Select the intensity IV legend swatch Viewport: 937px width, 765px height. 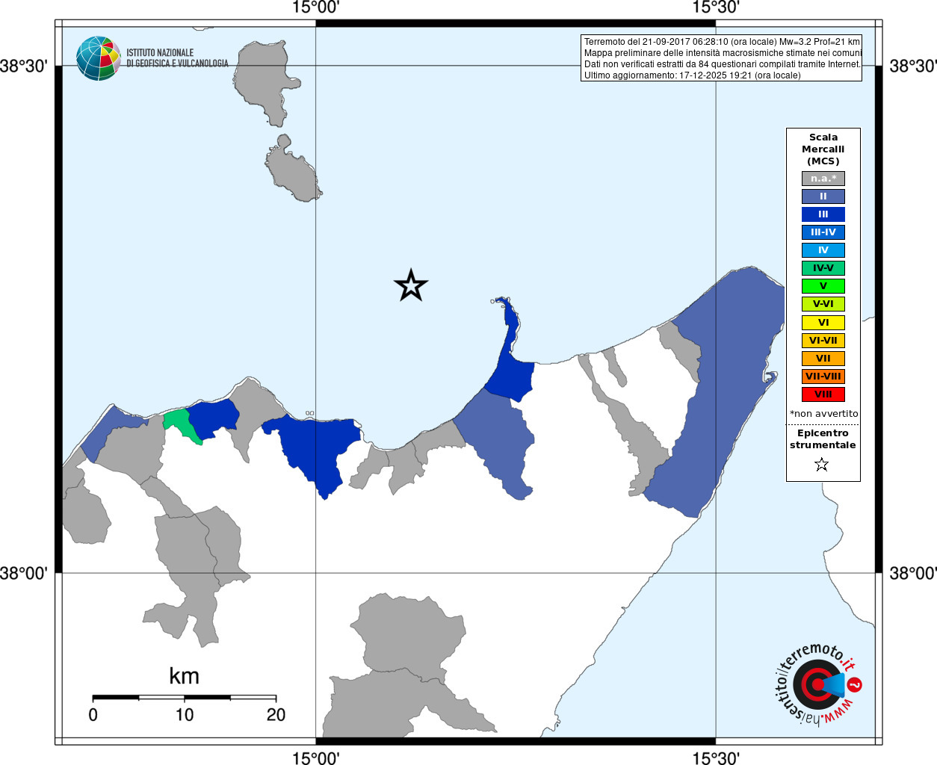click(823, 250)
